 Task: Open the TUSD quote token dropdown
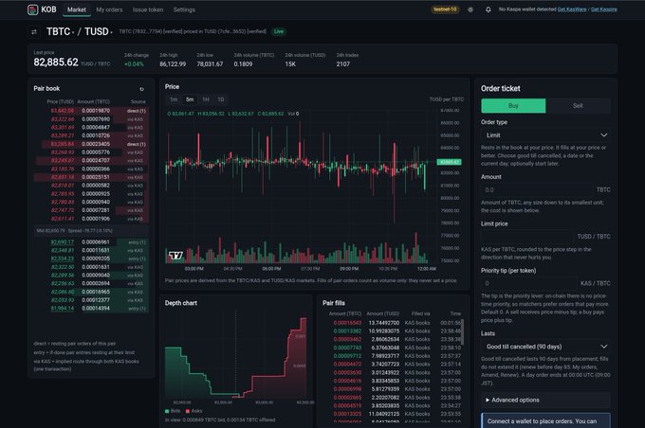pos(99,31)
